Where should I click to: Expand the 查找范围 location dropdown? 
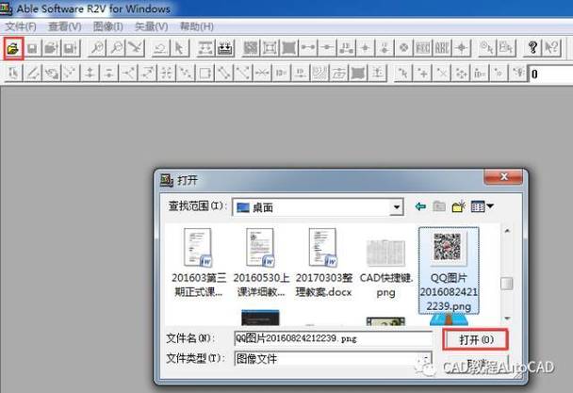(x=397, y=206)
